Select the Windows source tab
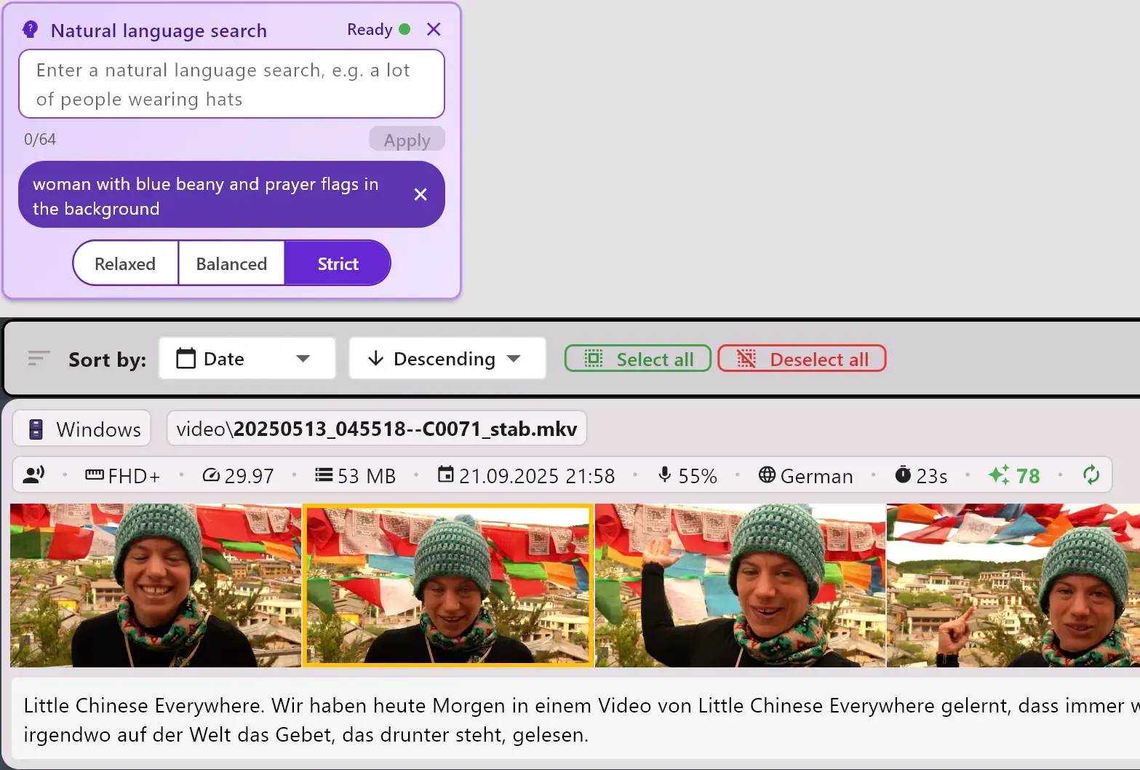The height and width of the screenshot is (770, 1140). coord(81,428)
